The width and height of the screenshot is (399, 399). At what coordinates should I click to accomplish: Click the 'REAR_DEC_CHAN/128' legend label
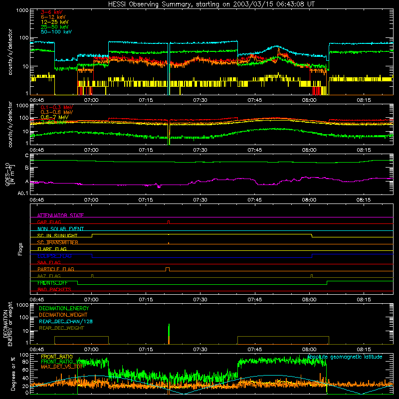(66, 321)
